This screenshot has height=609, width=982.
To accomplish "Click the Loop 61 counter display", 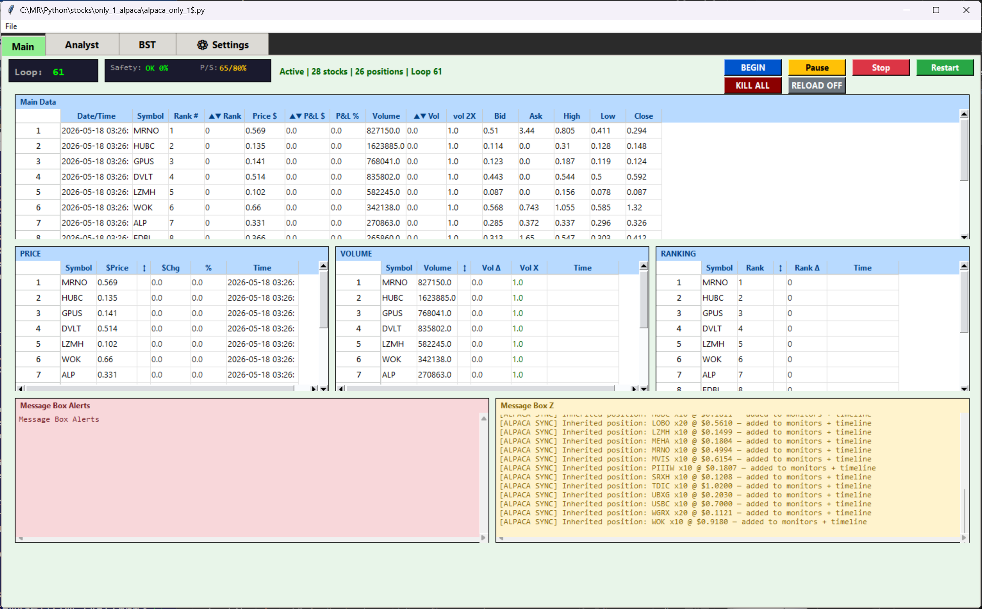I will tap(53, 71).
